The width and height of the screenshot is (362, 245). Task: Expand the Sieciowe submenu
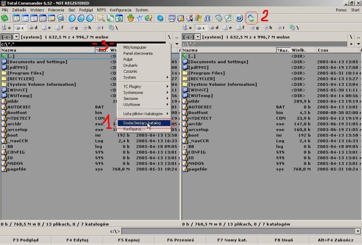coord(144,99)
